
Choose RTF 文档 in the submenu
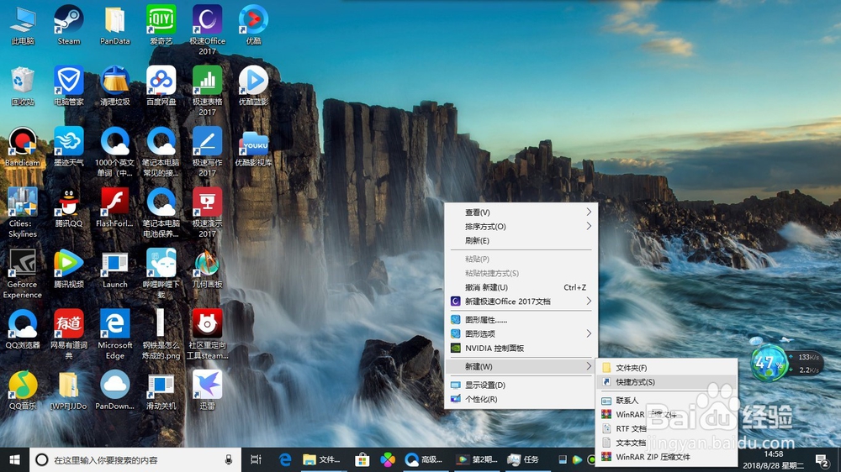tap(667, 428)
